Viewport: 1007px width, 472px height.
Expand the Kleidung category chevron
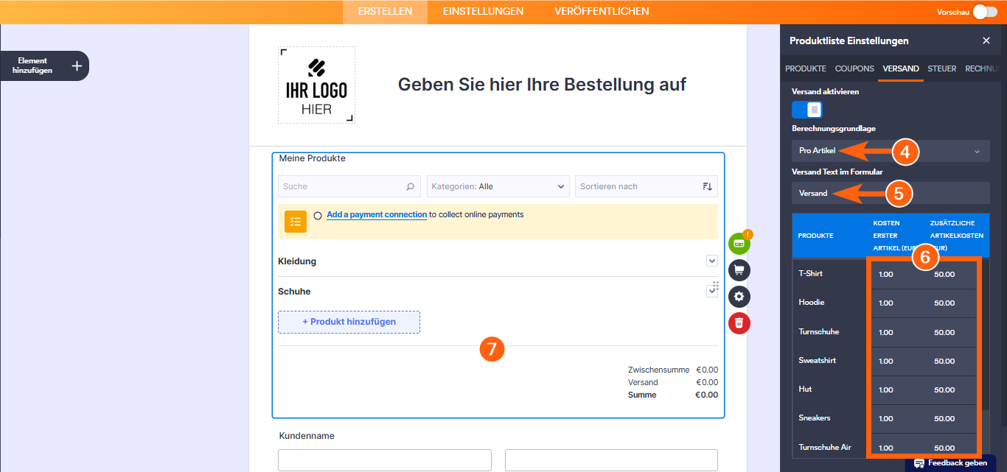point(711,261)
